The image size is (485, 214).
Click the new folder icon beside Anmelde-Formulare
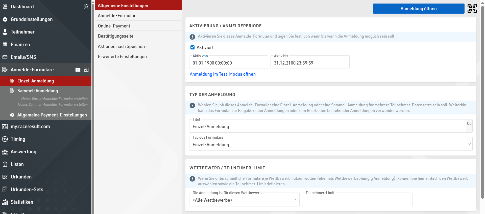[x=78, y=70]
